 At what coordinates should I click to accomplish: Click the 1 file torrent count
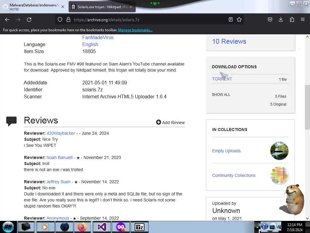click(283, 79)
